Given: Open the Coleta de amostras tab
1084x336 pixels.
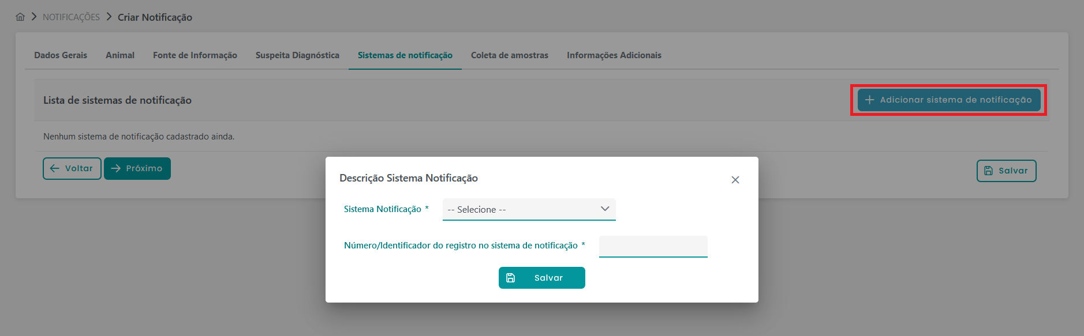Looking at the screenshot, I should point(510,55).
